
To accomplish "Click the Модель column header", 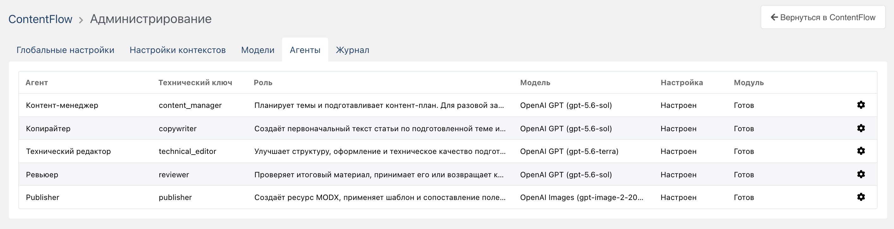I will click(535, 82).
